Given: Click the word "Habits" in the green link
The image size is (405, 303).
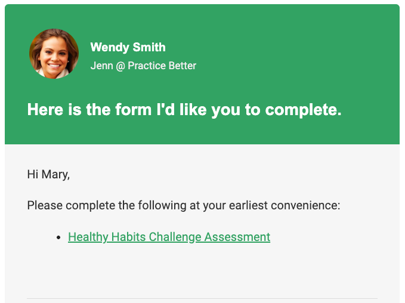Looking at the screenshot, I should pos(129,237).
